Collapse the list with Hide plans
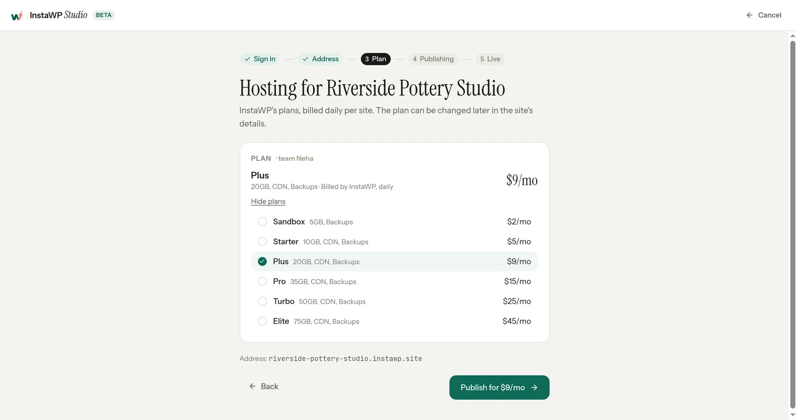 (268, 202)
